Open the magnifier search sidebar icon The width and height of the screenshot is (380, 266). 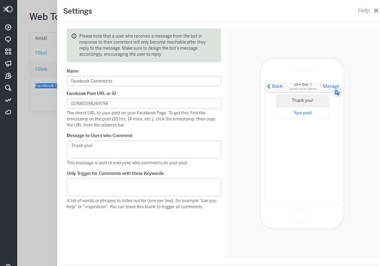(x=8, y=88)
